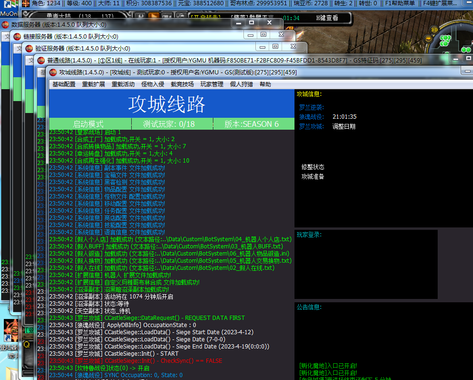Click the 验证服务器 window title icon
The width and height of the screenshot is (473, 380).
pyautogui.click(x=29, y=48)
